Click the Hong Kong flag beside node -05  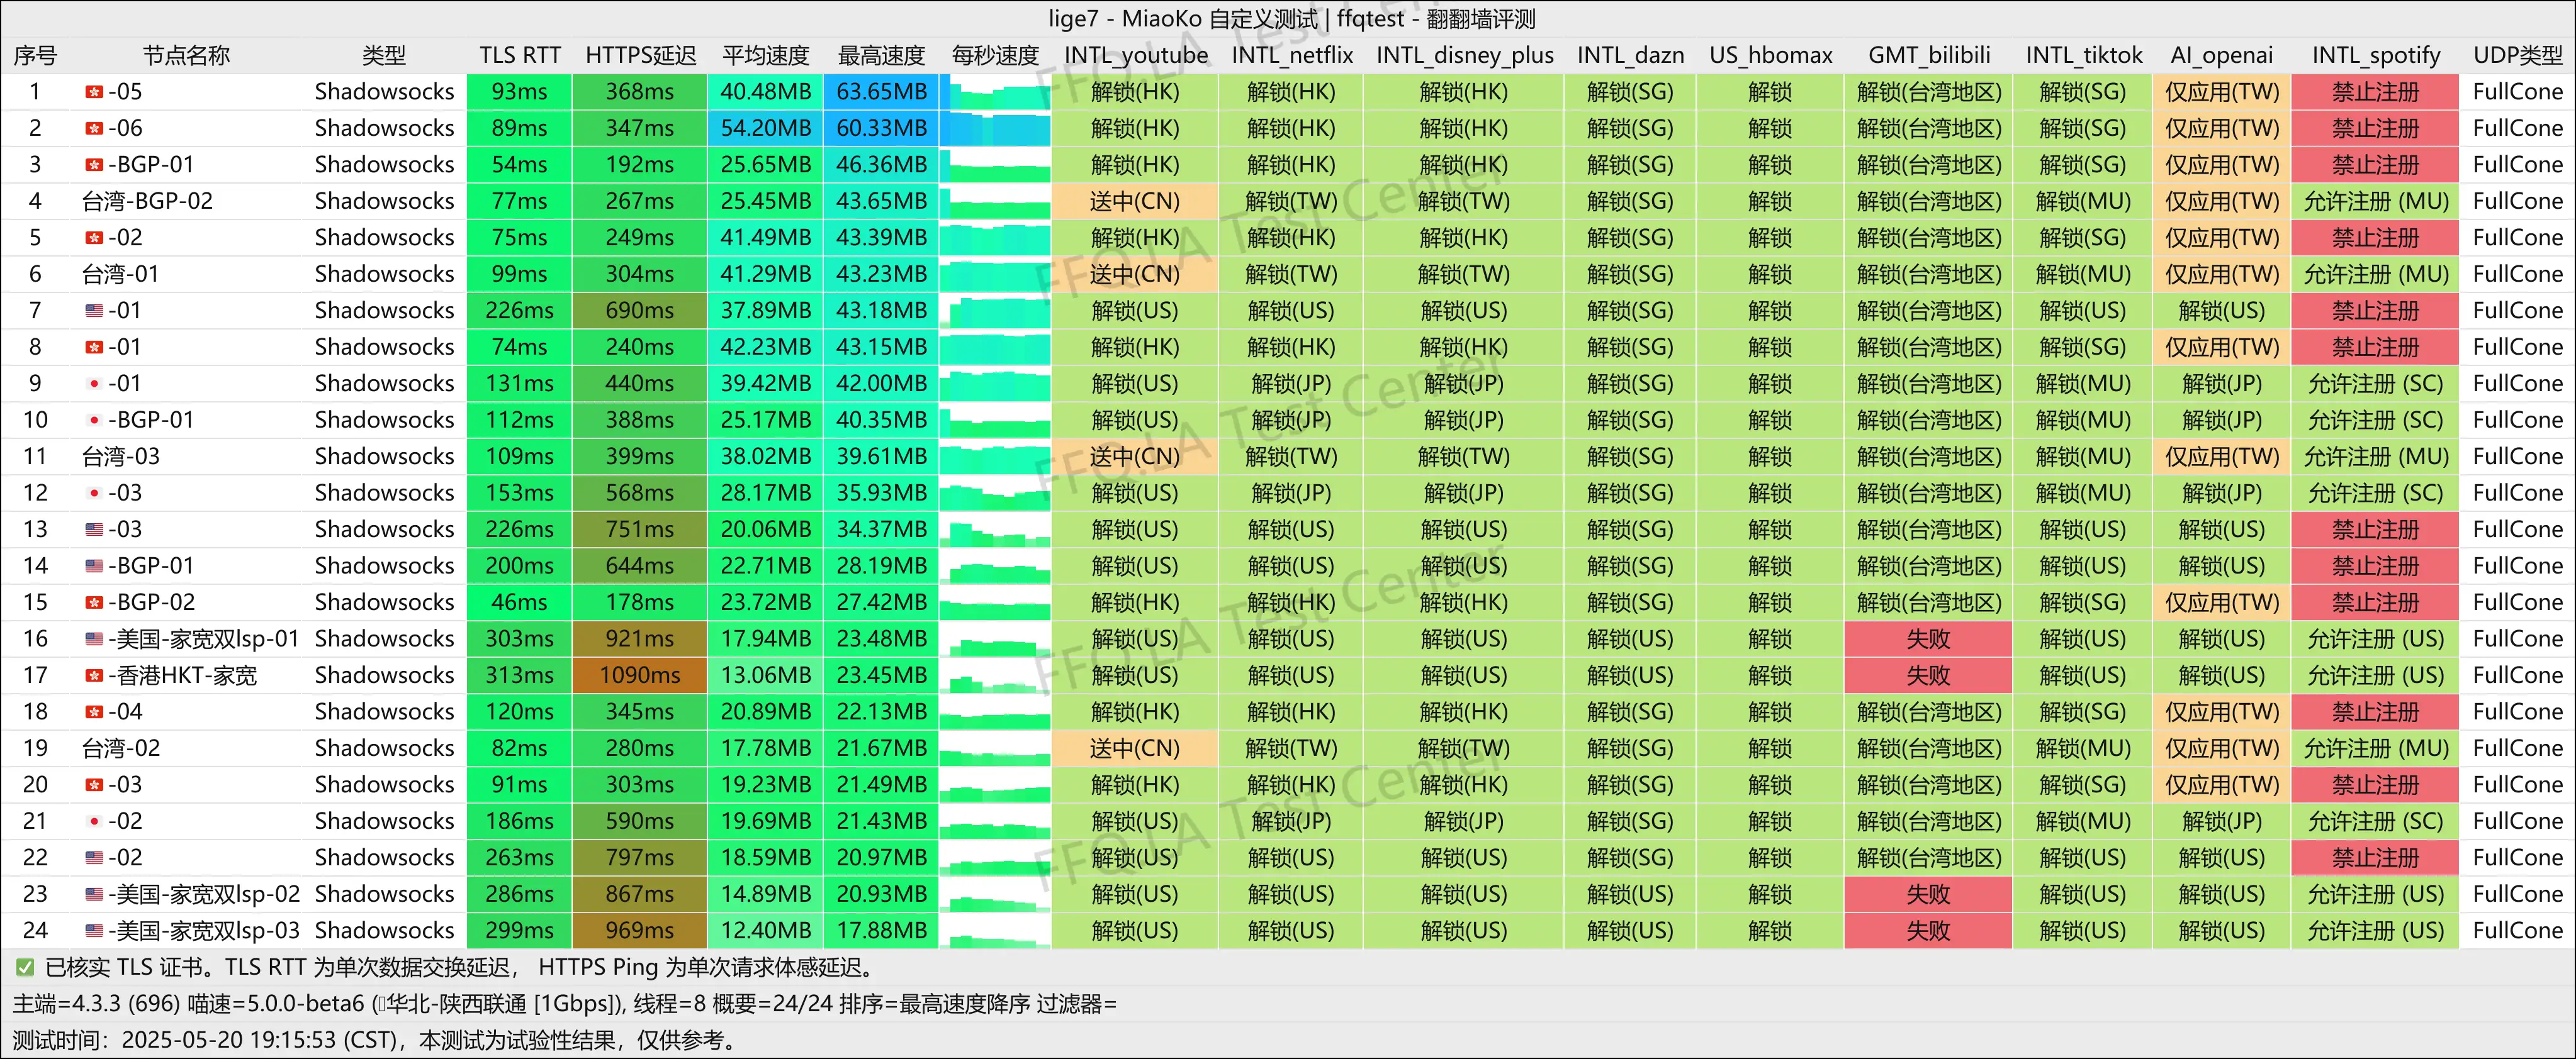pos(94,92)
